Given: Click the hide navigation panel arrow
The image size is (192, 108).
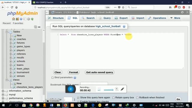Looking at the screenshot, I should point(47,12).
